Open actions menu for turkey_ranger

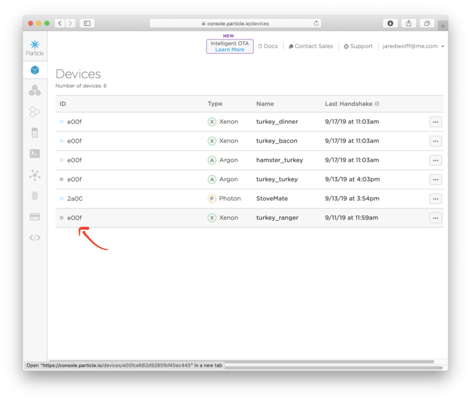[436, 218]
